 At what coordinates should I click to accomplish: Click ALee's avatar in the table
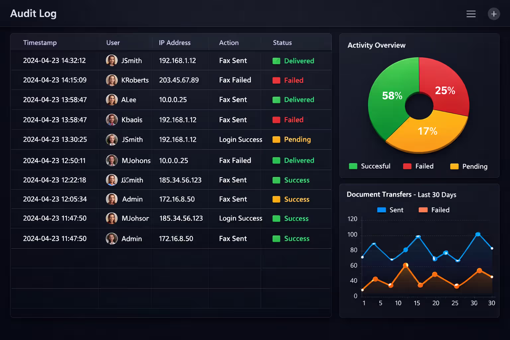point(112,100)
